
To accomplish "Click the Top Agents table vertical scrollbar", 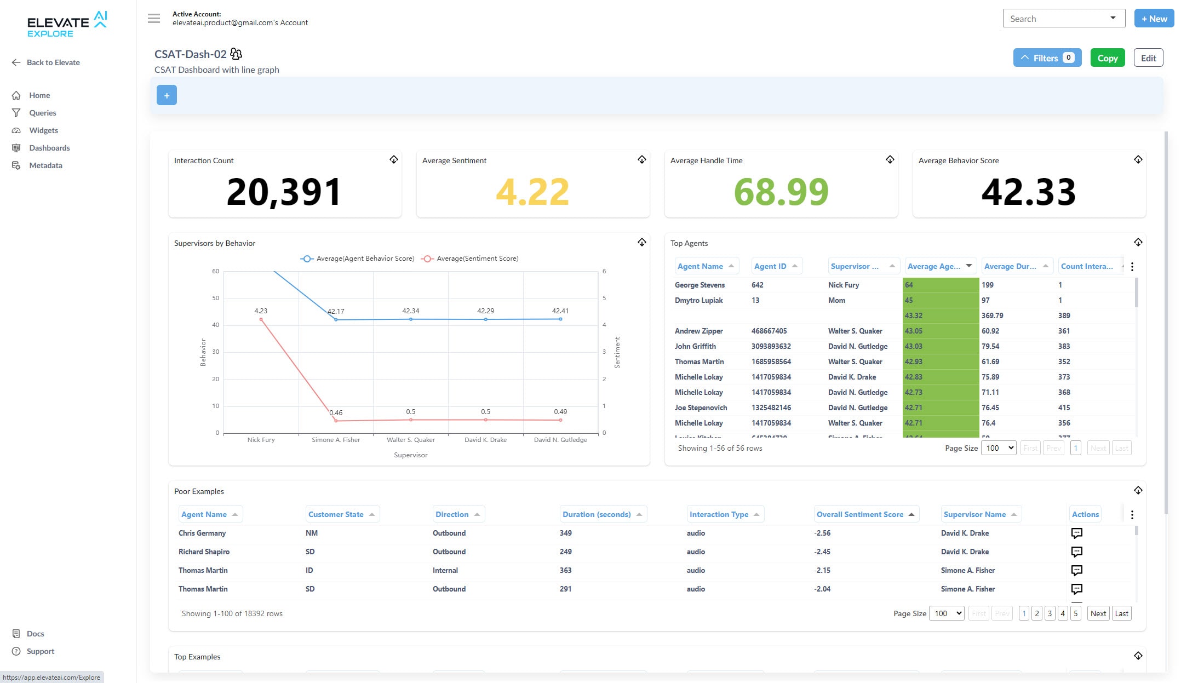I will point(1136,293).
